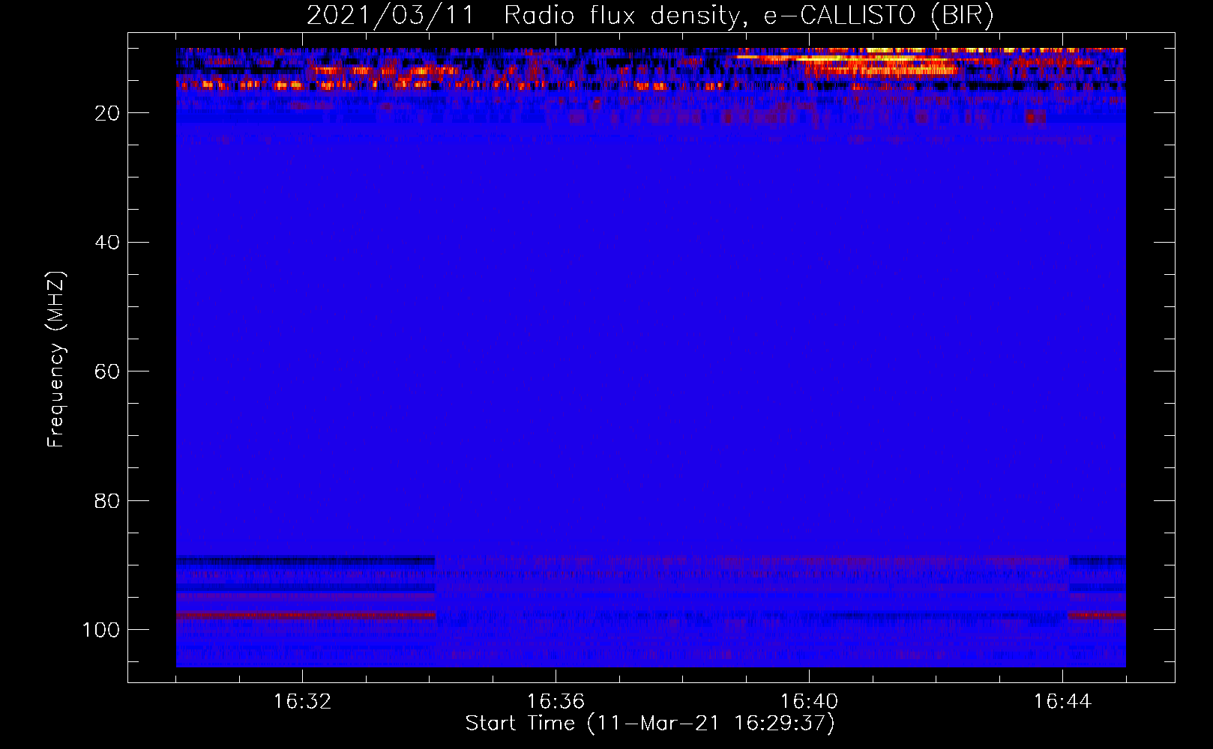
Task: Select the 100 frequency tick label
Action: [x=101, y=630]
